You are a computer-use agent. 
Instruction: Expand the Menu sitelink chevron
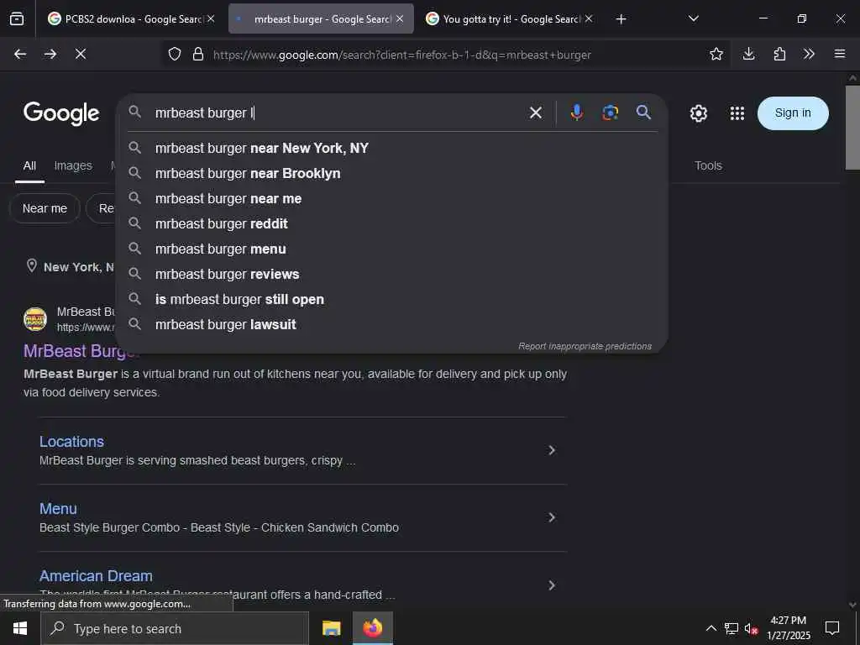pyautogui.click(x=552, y=517)
